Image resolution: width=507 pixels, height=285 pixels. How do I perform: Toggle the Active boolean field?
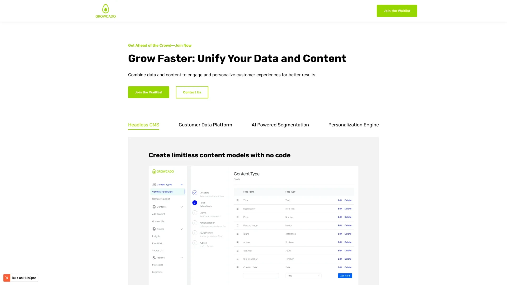pos(246,242)
